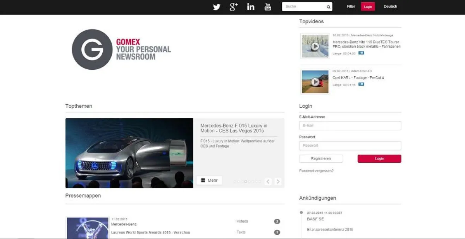Viewport: 465px width, 239px height.
Task: Click the Mehr button on the slide
Action: 209,181
